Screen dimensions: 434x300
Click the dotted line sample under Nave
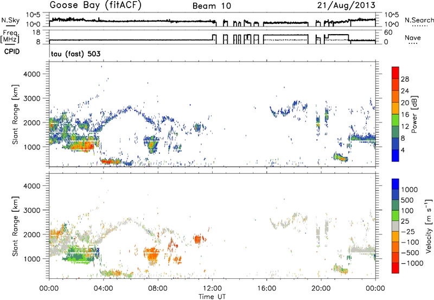coord(413,43)
